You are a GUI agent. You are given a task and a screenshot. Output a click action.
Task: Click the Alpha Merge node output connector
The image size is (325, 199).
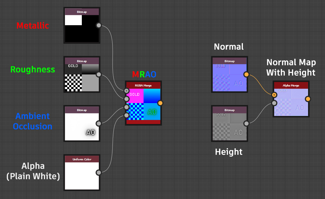(x=308, y=99)
